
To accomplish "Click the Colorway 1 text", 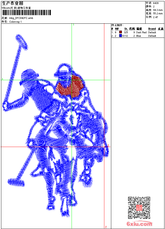I will tap(15, 22).
